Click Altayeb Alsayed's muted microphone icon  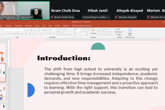click(116, 17)
